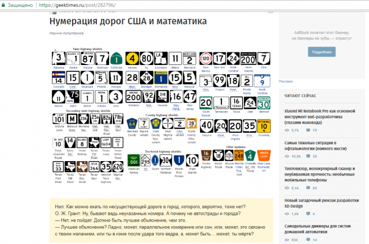Click the quote line starting with Нил: Как можно
Viewport: 369px width, 244px height.
coord(150,207)
